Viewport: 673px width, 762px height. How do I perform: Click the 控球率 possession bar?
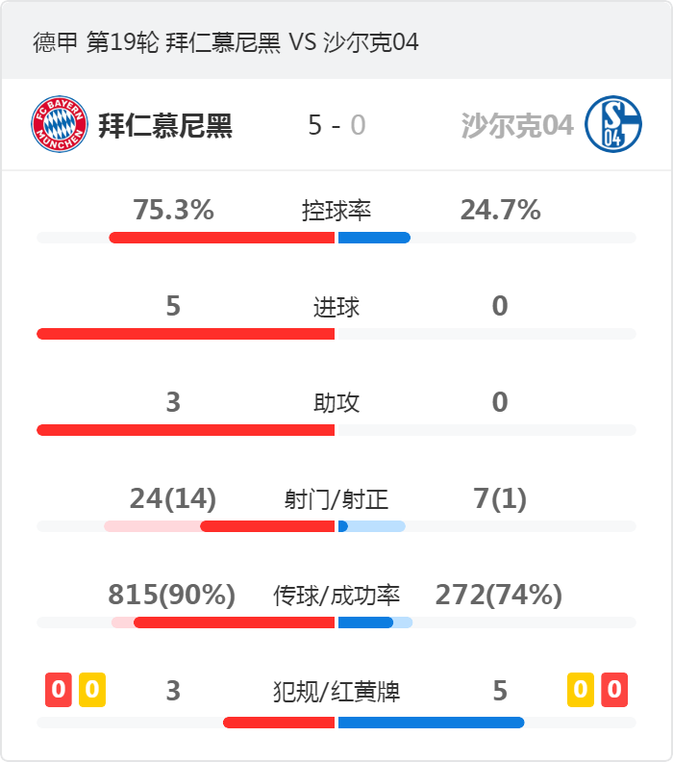[336, 238]
